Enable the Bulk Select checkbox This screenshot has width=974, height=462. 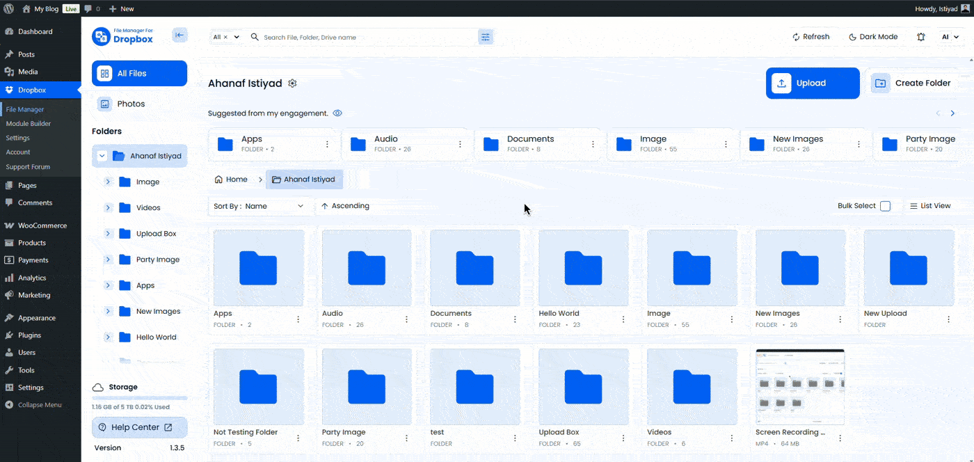point(885,205)
